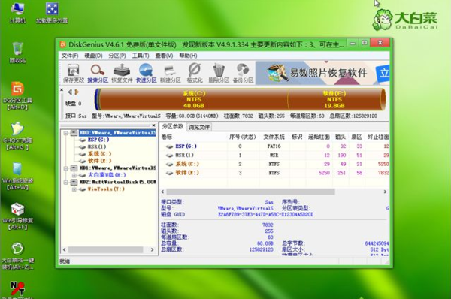Select HD0:VMware,VMwareVirtualS in the tree
Screen dimensions: 451x299
tap(117, 133)
